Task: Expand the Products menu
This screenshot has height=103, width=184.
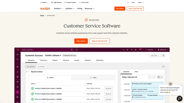Action: click(58, 9)
